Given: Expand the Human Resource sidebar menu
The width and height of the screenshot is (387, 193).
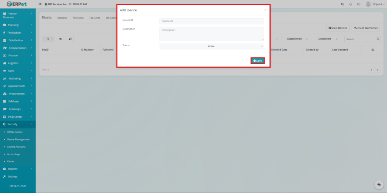Looking at the screenshot, I should tap(18, 16).
